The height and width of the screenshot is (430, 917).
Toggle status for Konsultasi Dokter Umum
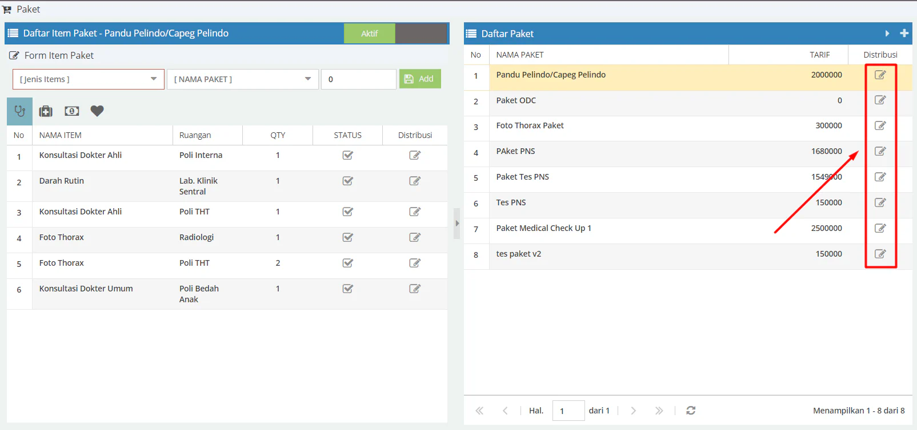point(347,289)
